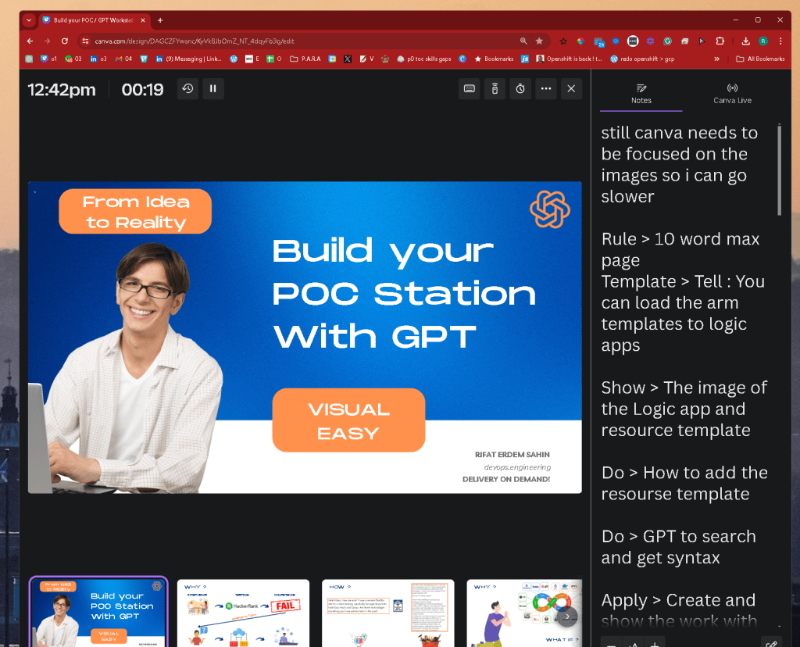Open the stopwatch timer icon

pos(520,89)
